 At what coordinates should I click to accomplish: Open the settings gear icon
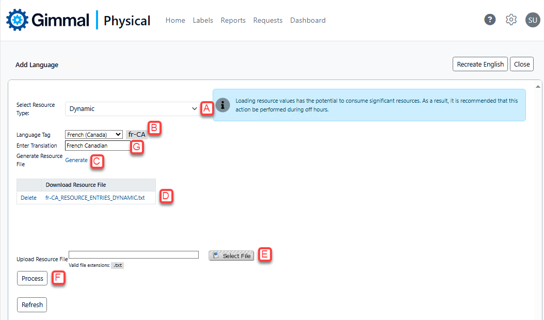[x=511, y=20]
